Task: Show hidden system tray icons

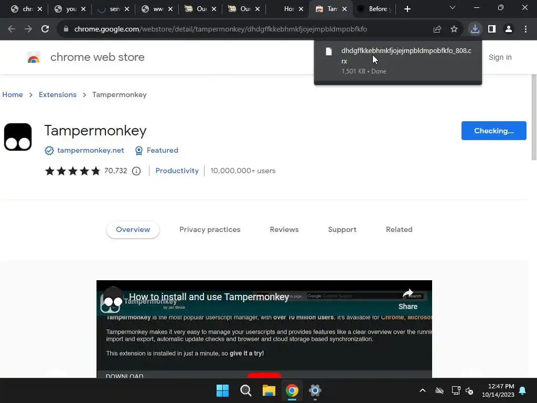Action: [x=423, y=390]
